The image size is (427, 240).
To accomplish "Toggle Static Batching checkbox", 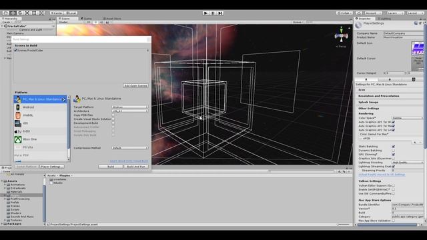I will [393, 147].
